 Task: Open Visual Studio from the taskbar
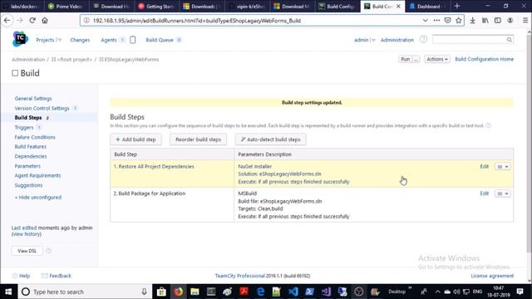(x=326, y=292)
